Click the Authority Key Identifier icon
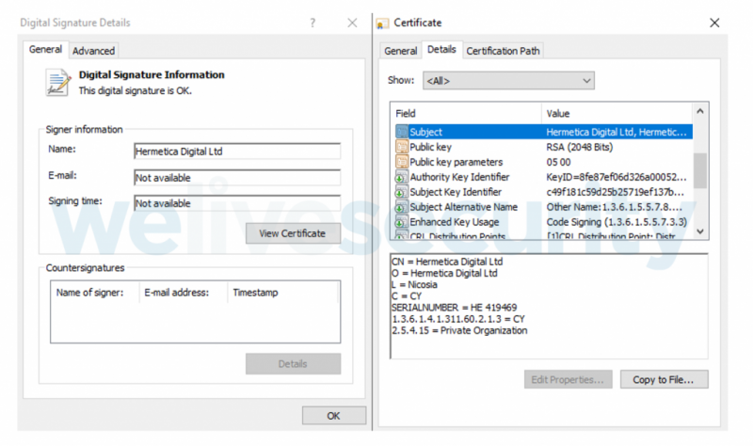The width and height of the screenshot is (753, 446). 402,177
